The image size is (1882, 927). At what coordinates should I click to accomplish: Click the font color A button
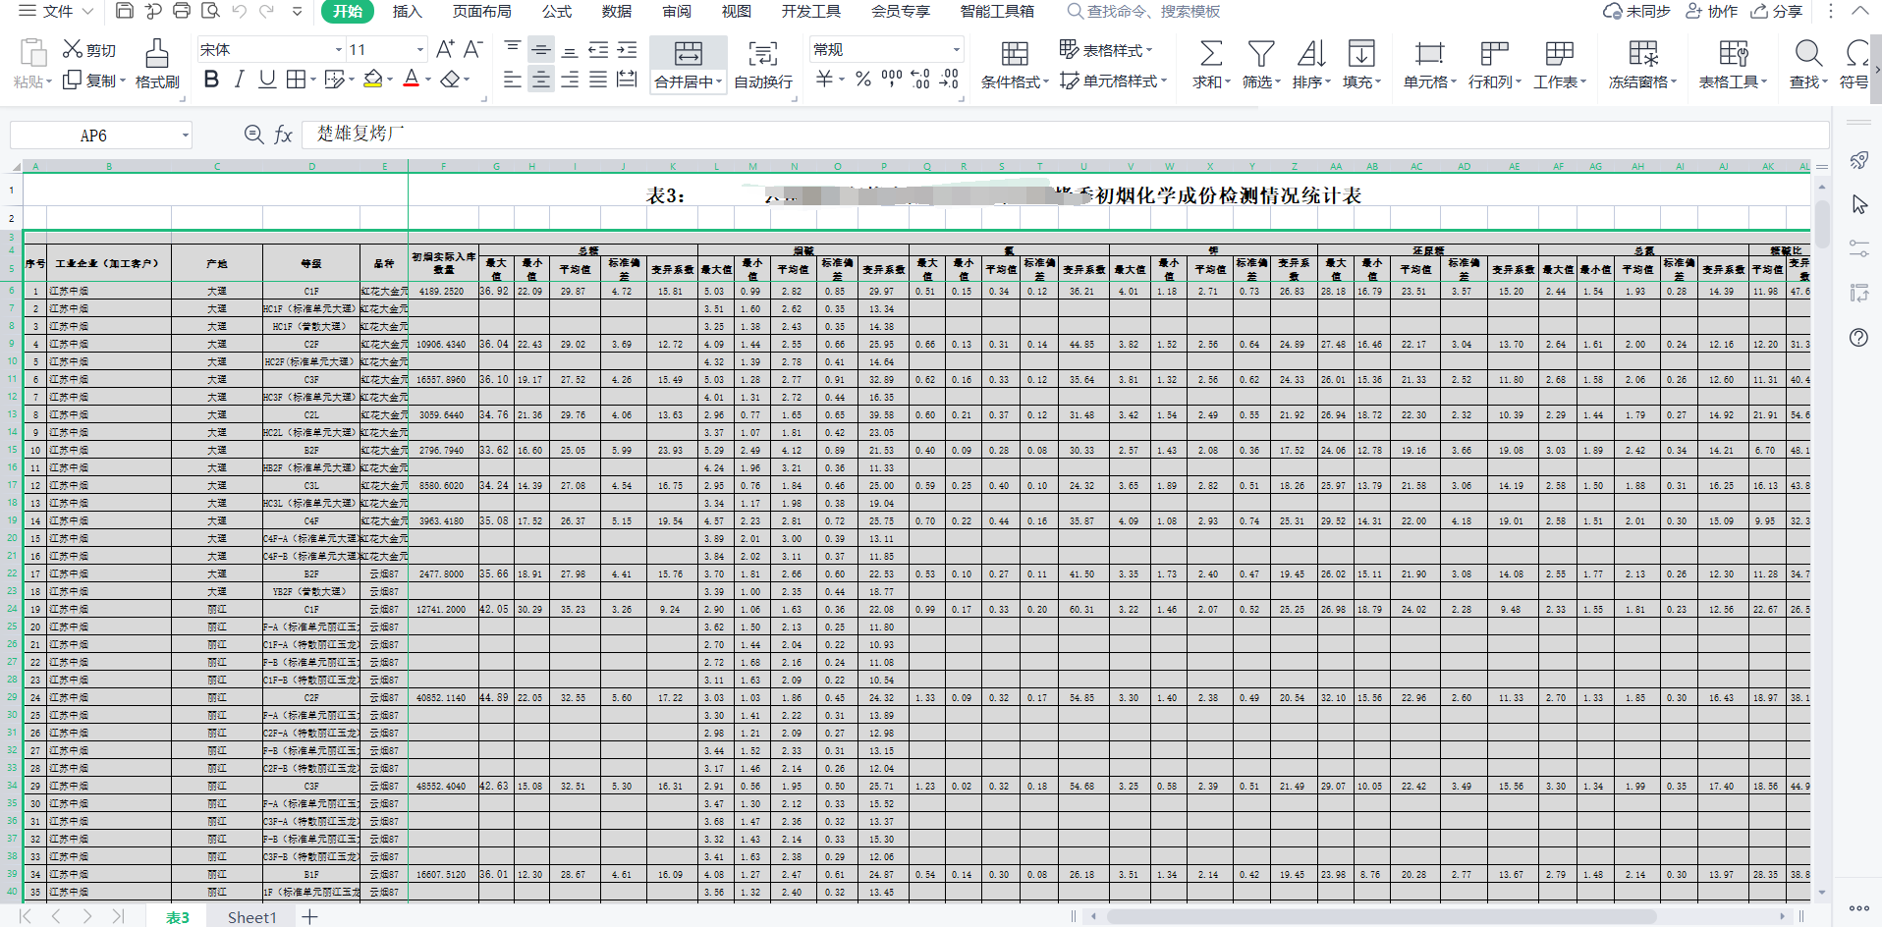[412, 80]
